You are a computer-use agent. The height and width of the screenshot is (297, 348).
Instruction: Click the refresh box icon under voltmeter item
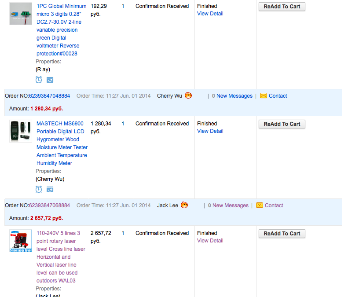(50, 80)
